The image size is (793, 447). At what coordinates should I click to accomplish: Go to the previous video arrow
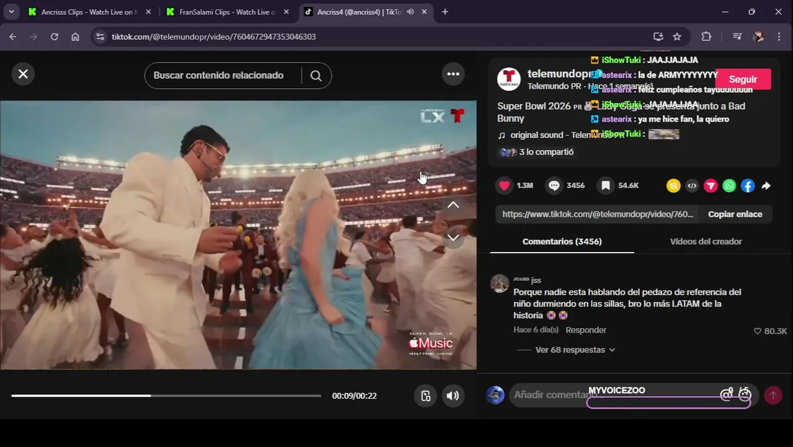(x=453, y=205)
